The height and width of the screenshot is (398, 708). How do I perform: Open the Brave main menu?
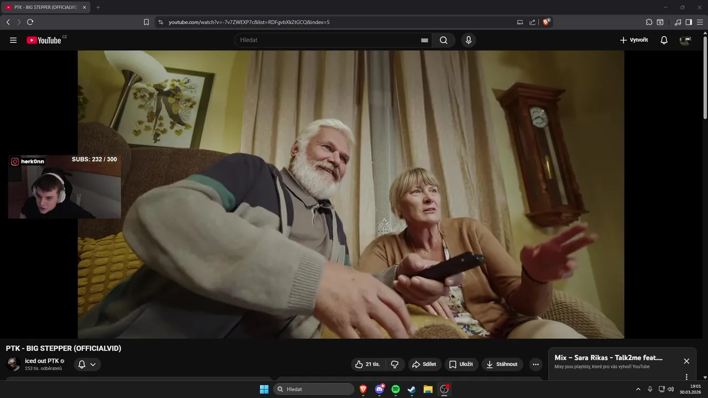[x=700, y=22]
